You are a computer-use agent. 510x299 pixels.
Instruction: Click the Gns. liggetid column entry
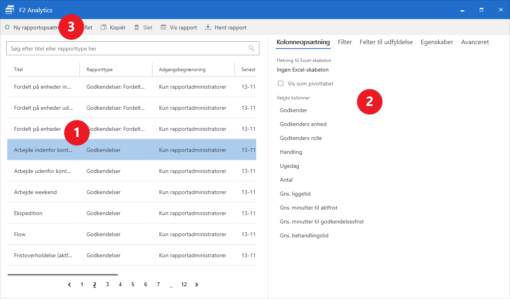295,194
